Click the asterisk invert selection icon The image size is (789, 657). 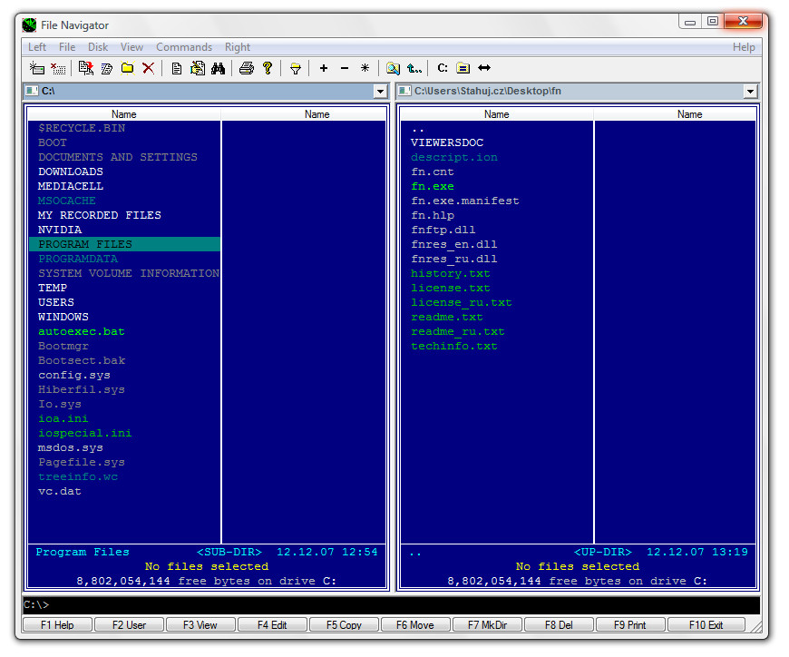[x=365, y=68]
